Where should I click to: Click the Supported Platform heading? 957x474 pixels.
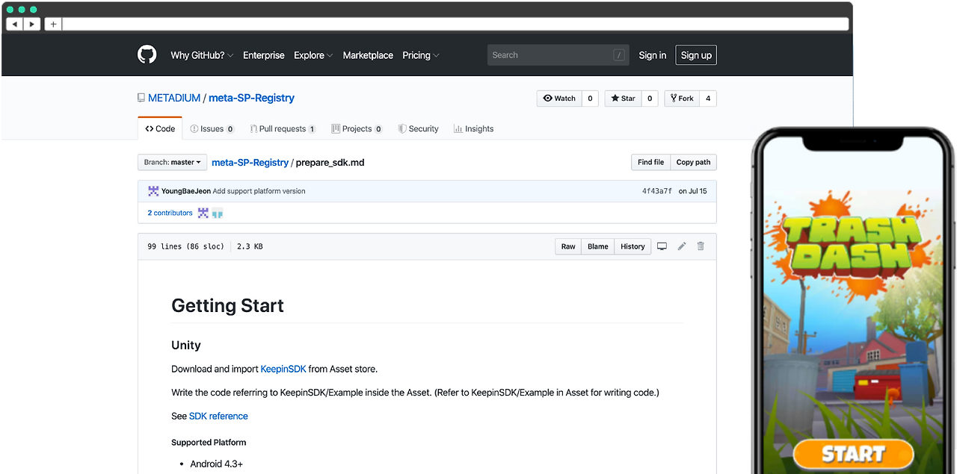tap(209, 442)
